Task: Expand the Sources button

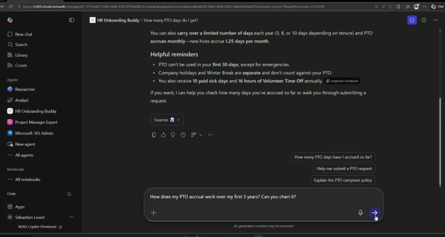Action: 167,120
